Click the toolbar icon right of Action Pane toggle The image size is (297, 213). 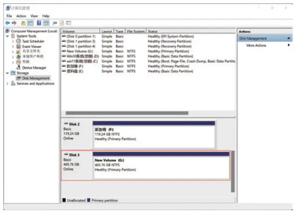pos(55,23)
